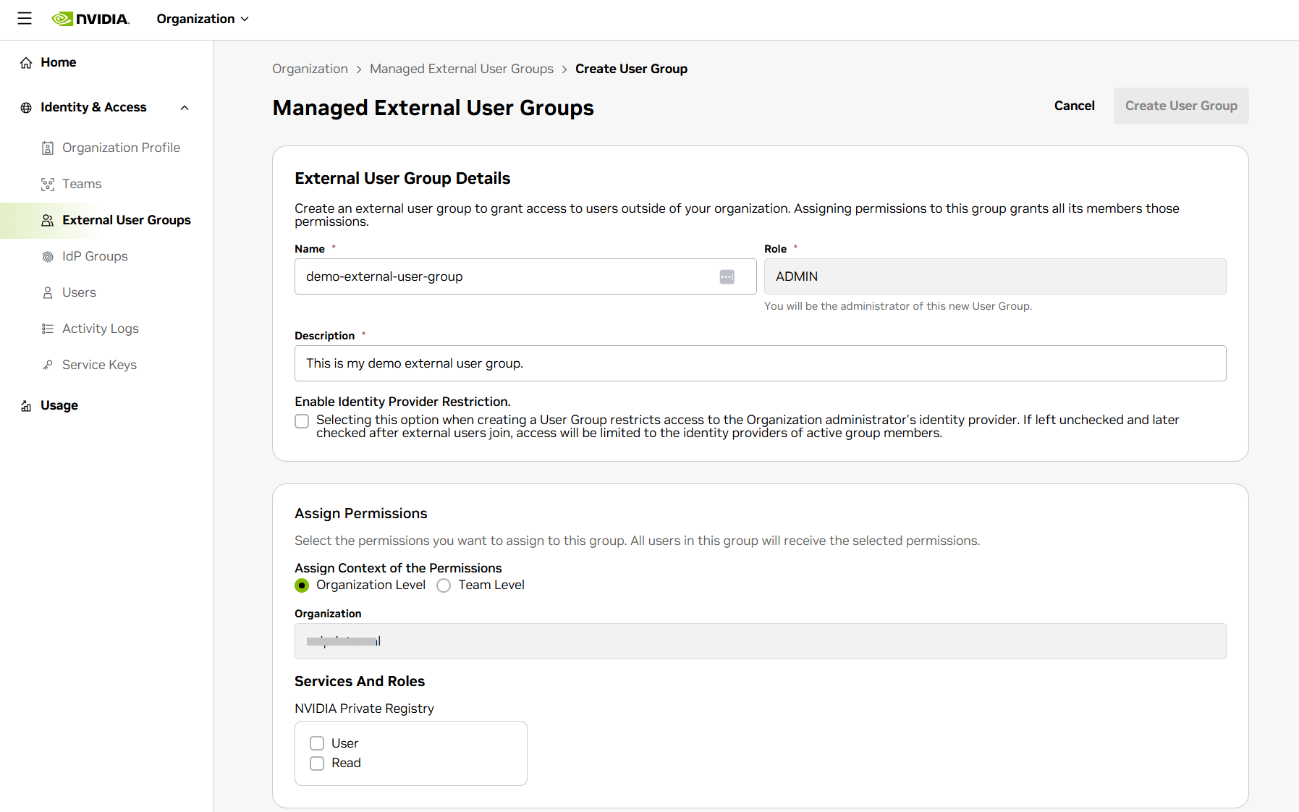1299x812 pixels.
Task: Open Activity Logs in sidebar
Action: (x=101, y=329)
